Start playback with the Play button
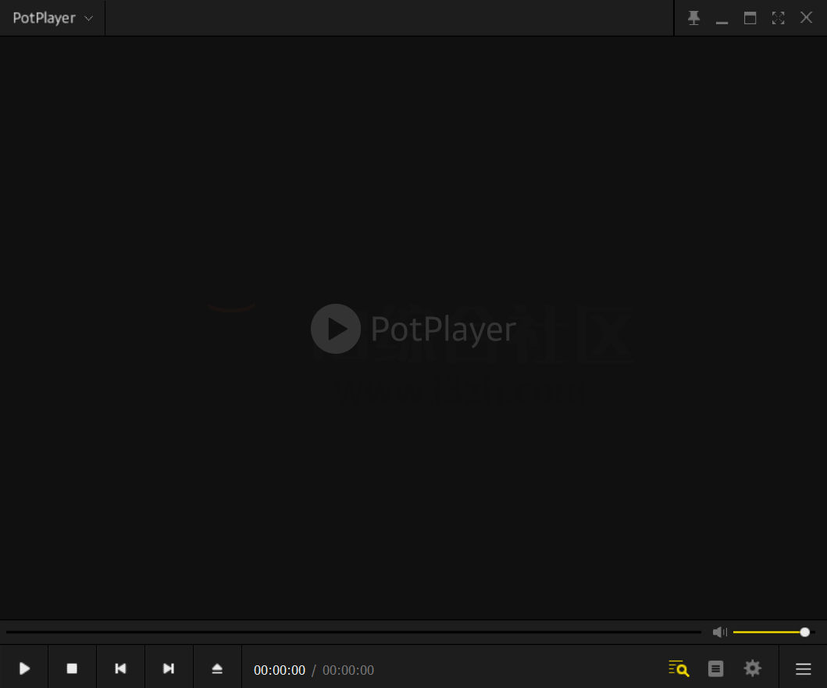This screenshot has height=688, width=827. pos(24,668)
